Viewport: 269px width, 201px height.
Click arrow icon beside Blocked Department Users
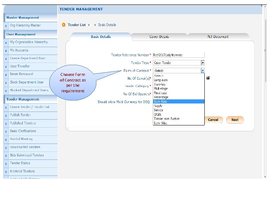pos(6,91)
